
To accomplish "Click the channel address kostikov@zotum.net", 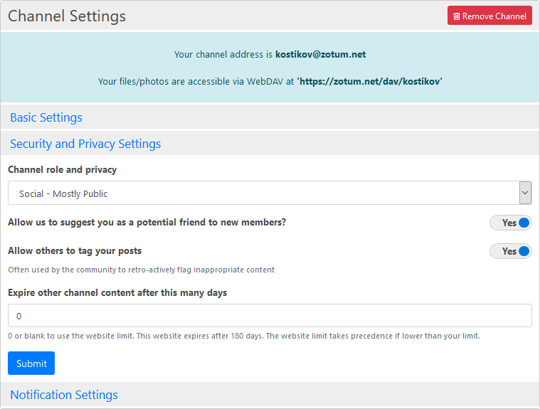I will [320, 54].
